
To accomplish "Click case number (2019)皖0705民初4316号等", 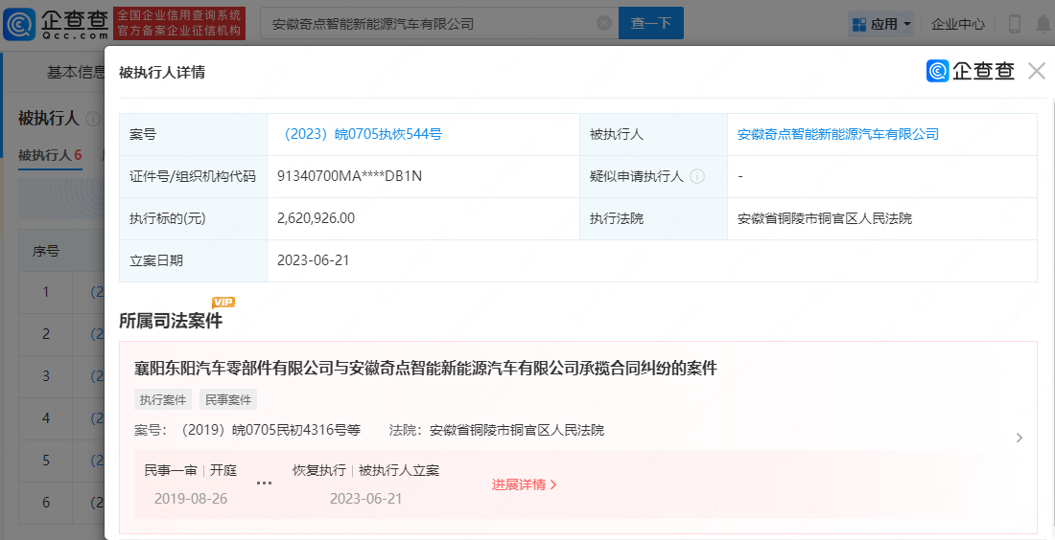I will point(270,430).
